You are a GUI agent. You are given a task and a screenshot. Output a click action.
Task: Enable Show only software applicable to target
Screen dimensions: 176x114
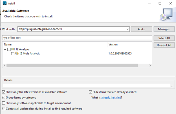[4, 103]
